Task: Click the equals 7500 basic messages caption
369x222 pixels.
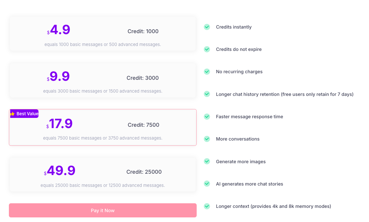Action: [x=103, y=138]
